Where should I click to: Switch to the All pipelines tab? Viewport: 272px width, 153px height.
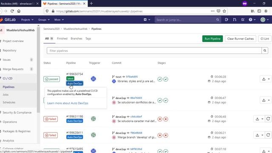pyautogui.click(x=49, y=39)
